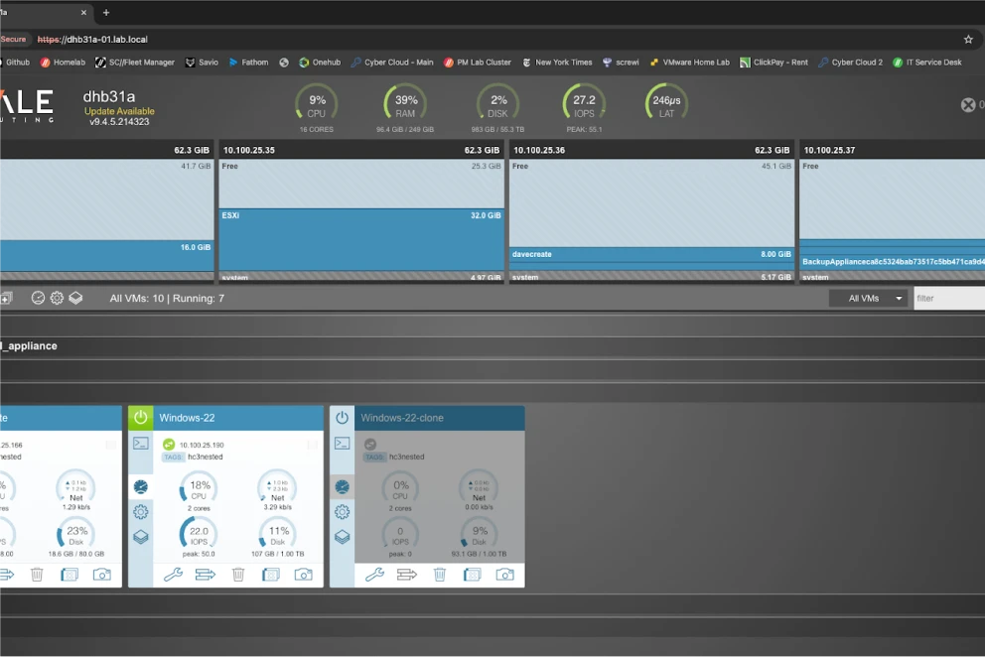The width and height of the screenshot is (985, 657).
Task: Delete Windows-22-clone using its trash icon
Action: pyautogui.click(x=440, y=574)
